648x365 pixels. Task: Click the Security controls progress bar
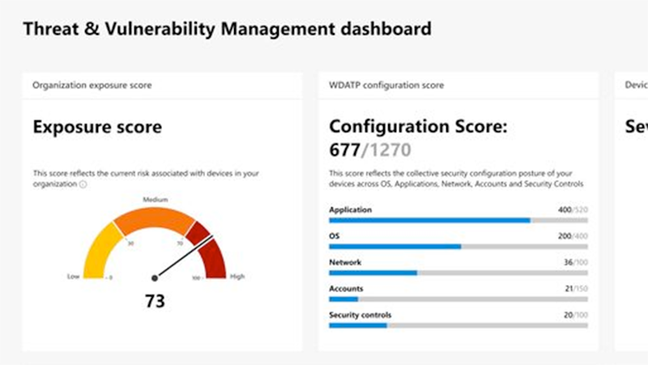pyautogui.click(x=458, y=325)
